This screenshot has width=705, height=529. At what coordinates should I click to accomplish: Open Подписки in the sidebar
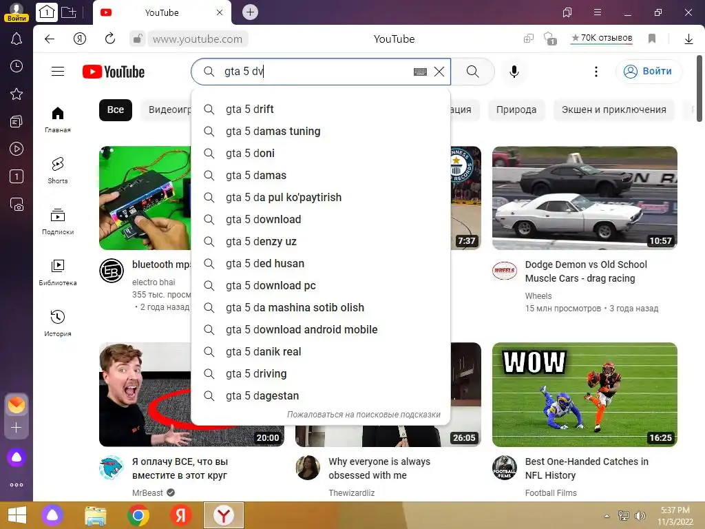coord(58,222)
